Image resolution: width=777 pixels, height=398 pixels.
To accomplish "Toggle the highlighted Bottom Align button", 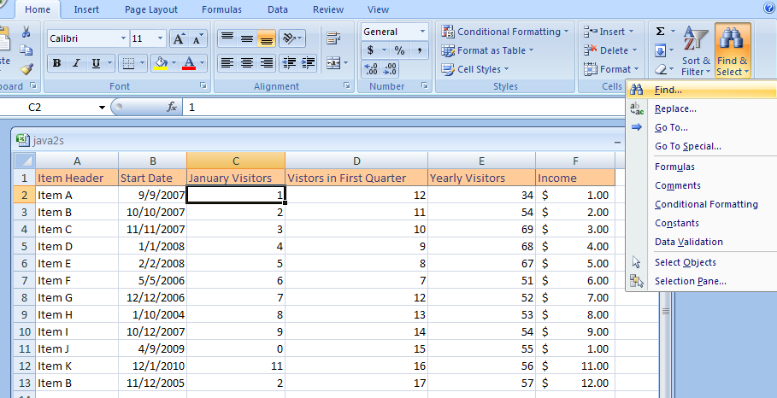I will pos(267,38).
